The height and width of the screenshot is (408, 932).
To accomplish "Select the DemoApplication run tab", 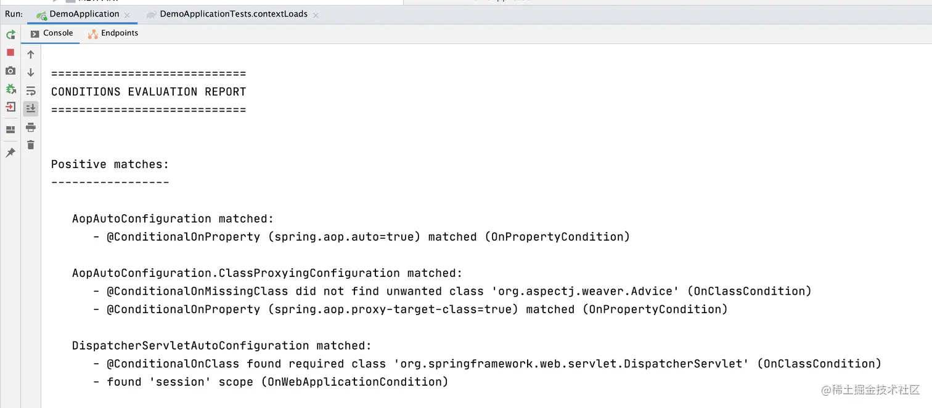I will coord(84,14).
